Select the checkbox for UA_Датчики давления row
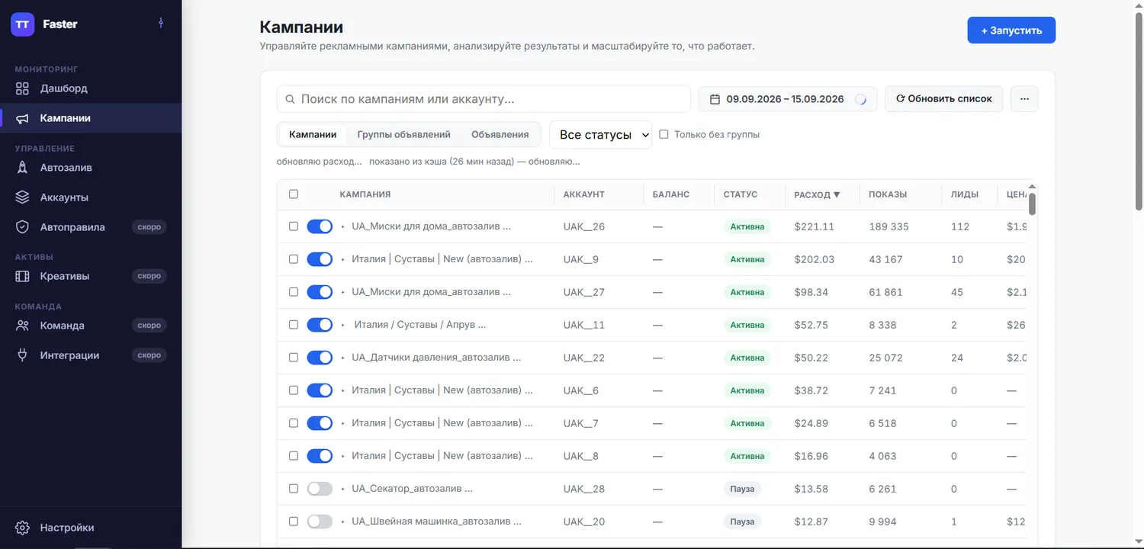 (x=294, y=358)
